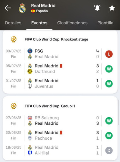Open the Knockout stage trophy icon
The image size is (120, 162).
tap(14, 39)
